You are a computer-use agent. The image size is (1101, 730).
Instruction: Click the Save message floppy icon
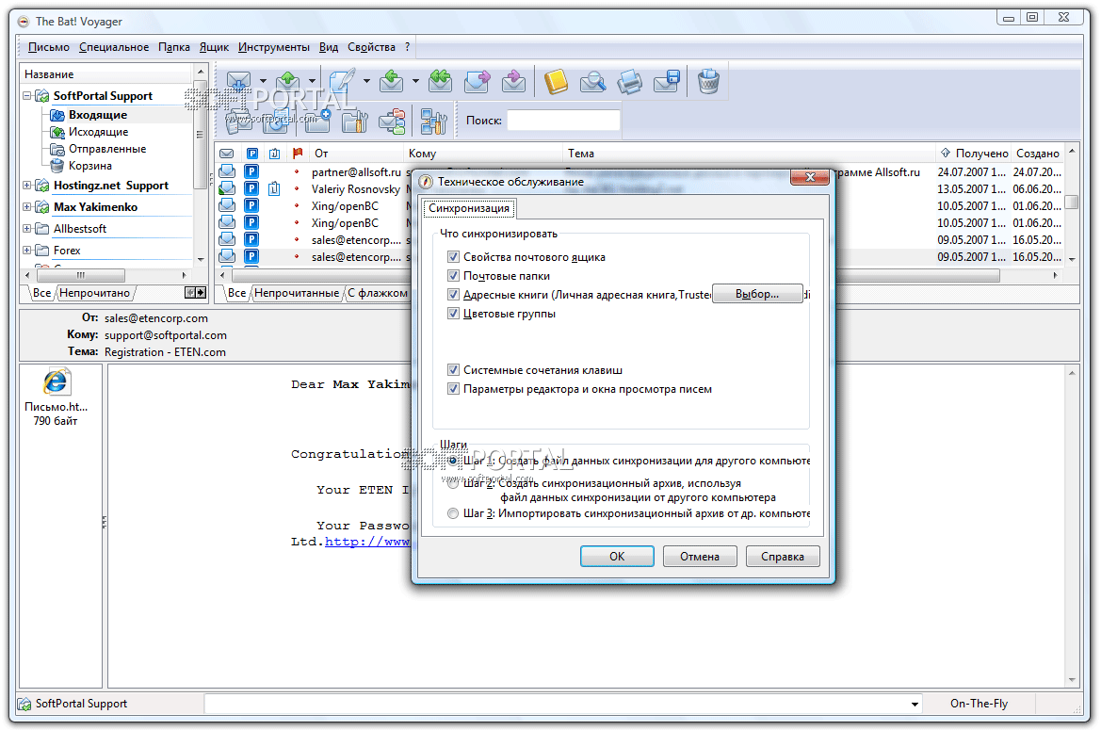[x=667, y=82]
